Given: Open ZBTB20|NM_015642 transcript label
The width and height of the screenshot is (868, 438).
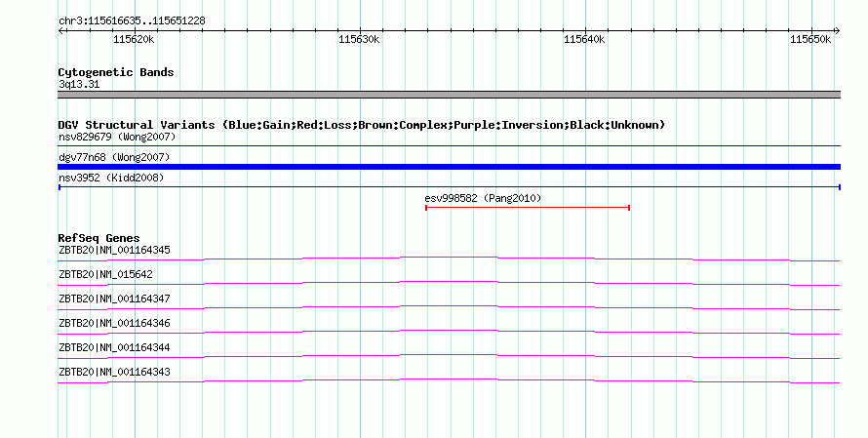Looking at the screenshot, I should tap(105, 275).
